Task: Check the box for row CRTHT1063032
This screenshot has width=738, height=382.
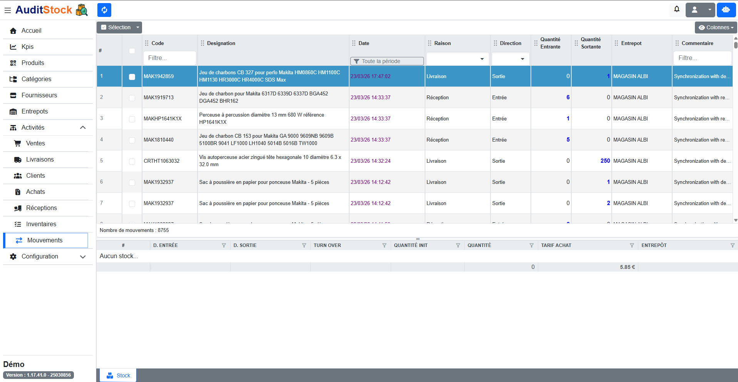Action: [x=132, y=161]
